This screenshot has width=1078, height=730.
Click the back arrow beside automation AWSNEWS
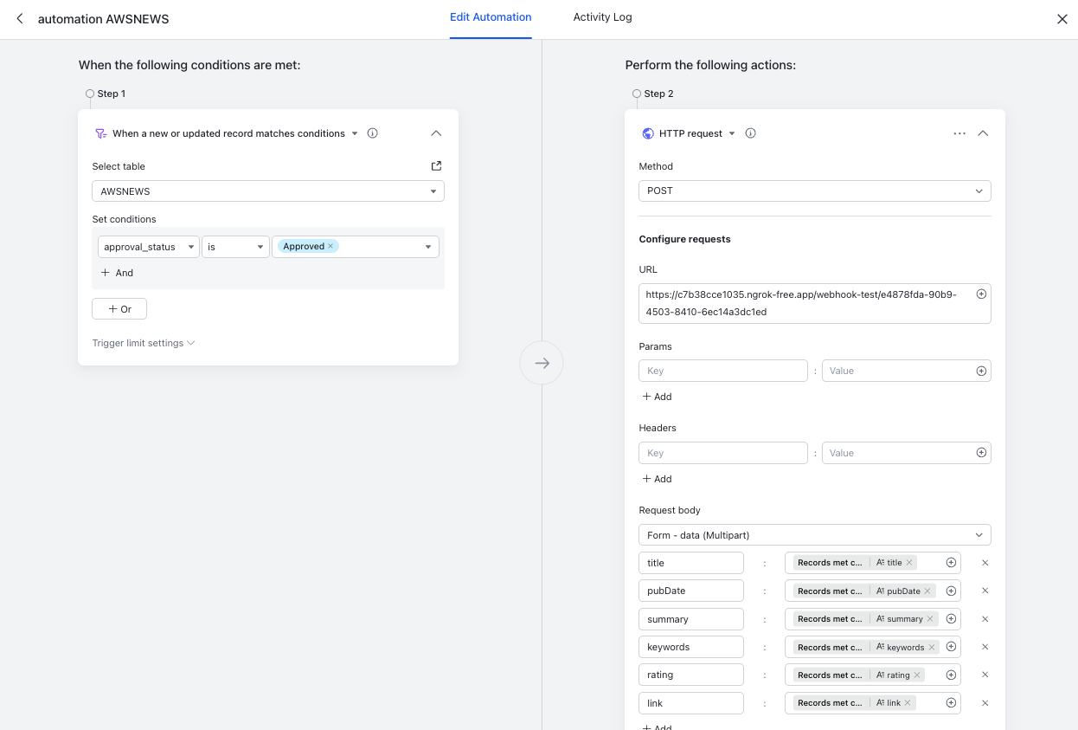[19, 17]
